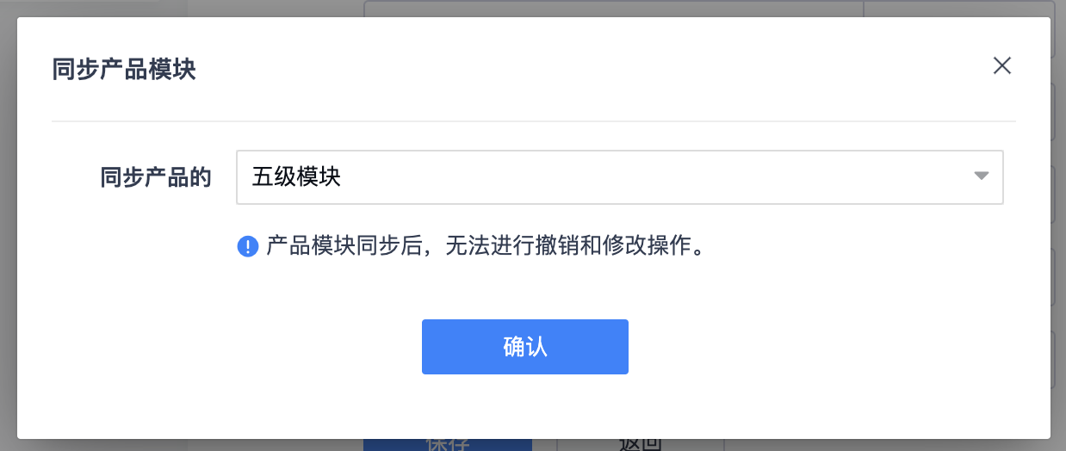1066x451 pixels.
Task: Open the 五级模块 combo box
Action: click(619, 177)
